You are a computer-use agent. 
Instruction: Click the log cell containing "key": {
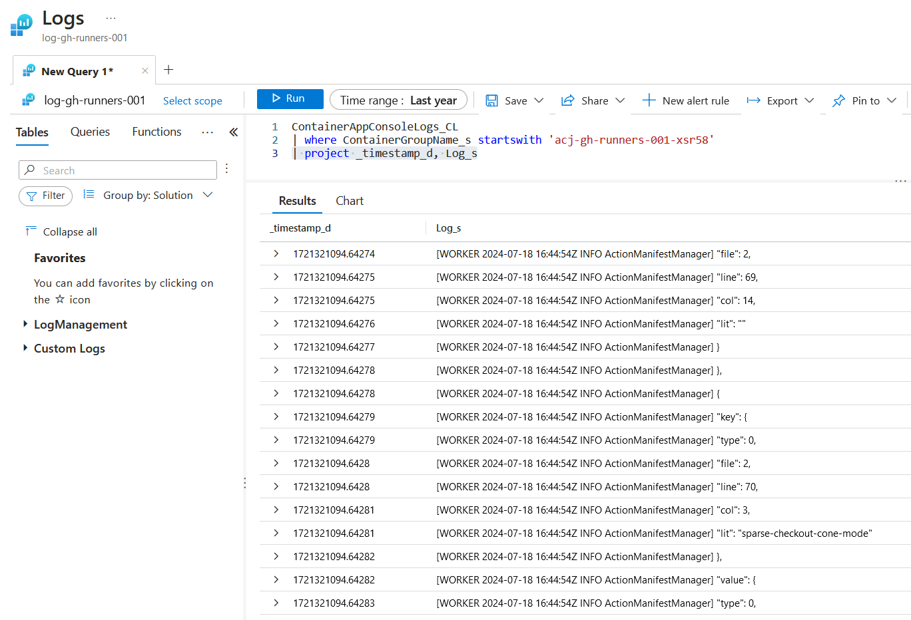pyautogui.click(x=591, y=416)
